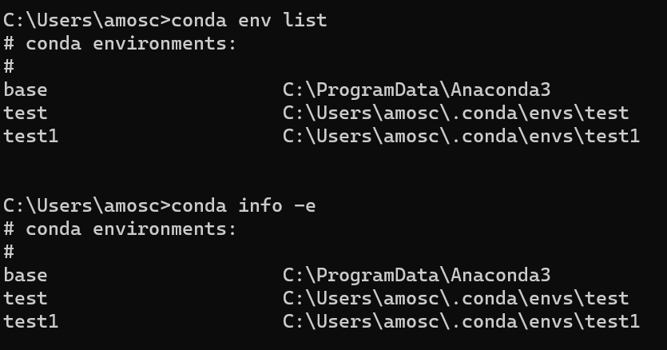Click 'test1' name in the conda info output

click(31, 321)
